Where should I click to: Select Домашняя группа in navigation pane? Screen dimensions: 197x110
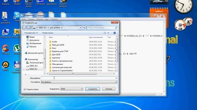coord(34,53)
